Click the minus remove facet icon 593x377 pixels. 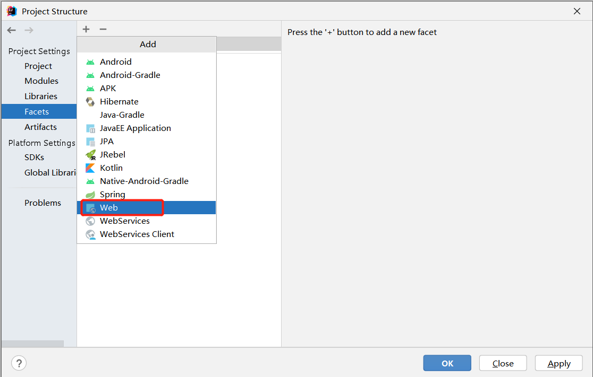click(x=103, y=29)
